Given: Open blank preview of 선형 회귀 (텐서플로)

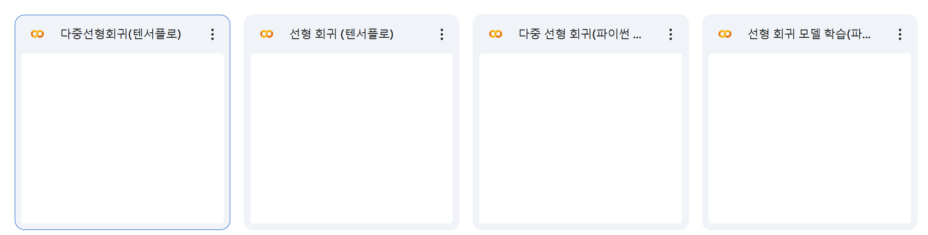Looking at the screenshot, I should (x=352, y=138).
